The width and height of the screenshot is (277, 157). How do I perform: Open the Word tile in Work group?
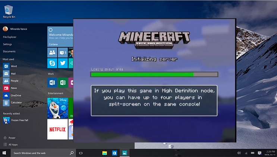coord(52,82)
